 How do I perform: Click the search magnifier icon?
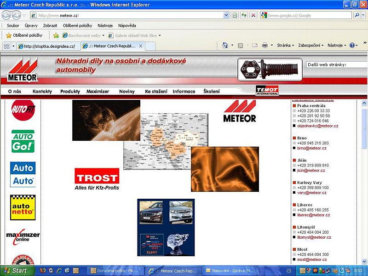357,15
